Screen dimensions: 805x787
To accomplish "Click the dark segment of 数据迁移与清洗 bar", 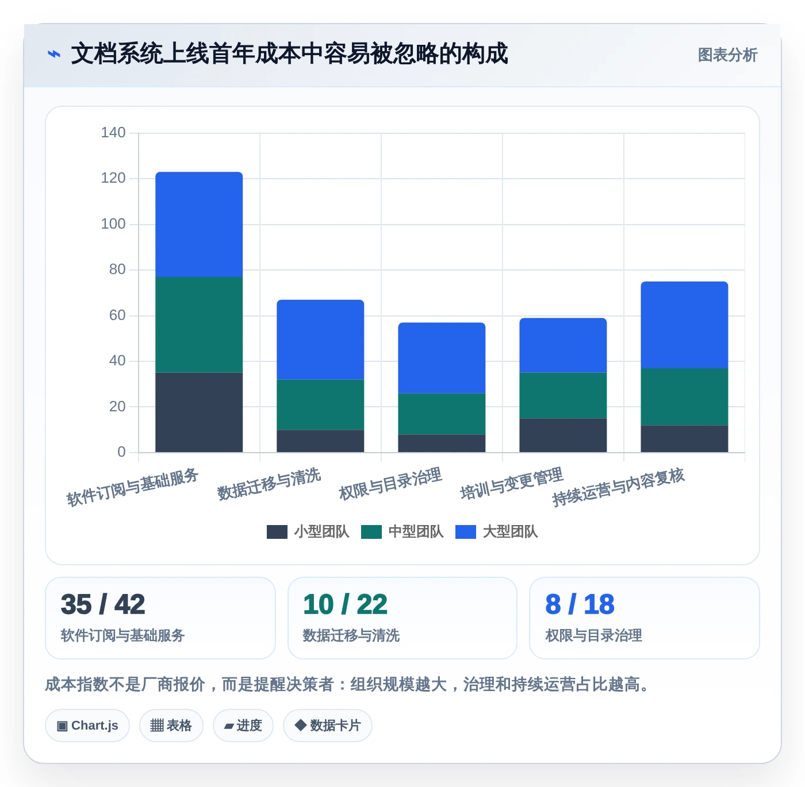I will [320, 441].
